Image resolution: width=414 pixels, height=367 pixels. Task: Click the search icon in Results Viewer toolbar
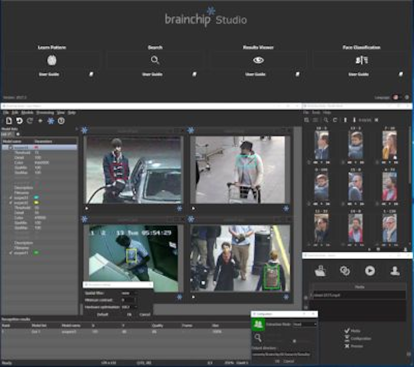326,120
